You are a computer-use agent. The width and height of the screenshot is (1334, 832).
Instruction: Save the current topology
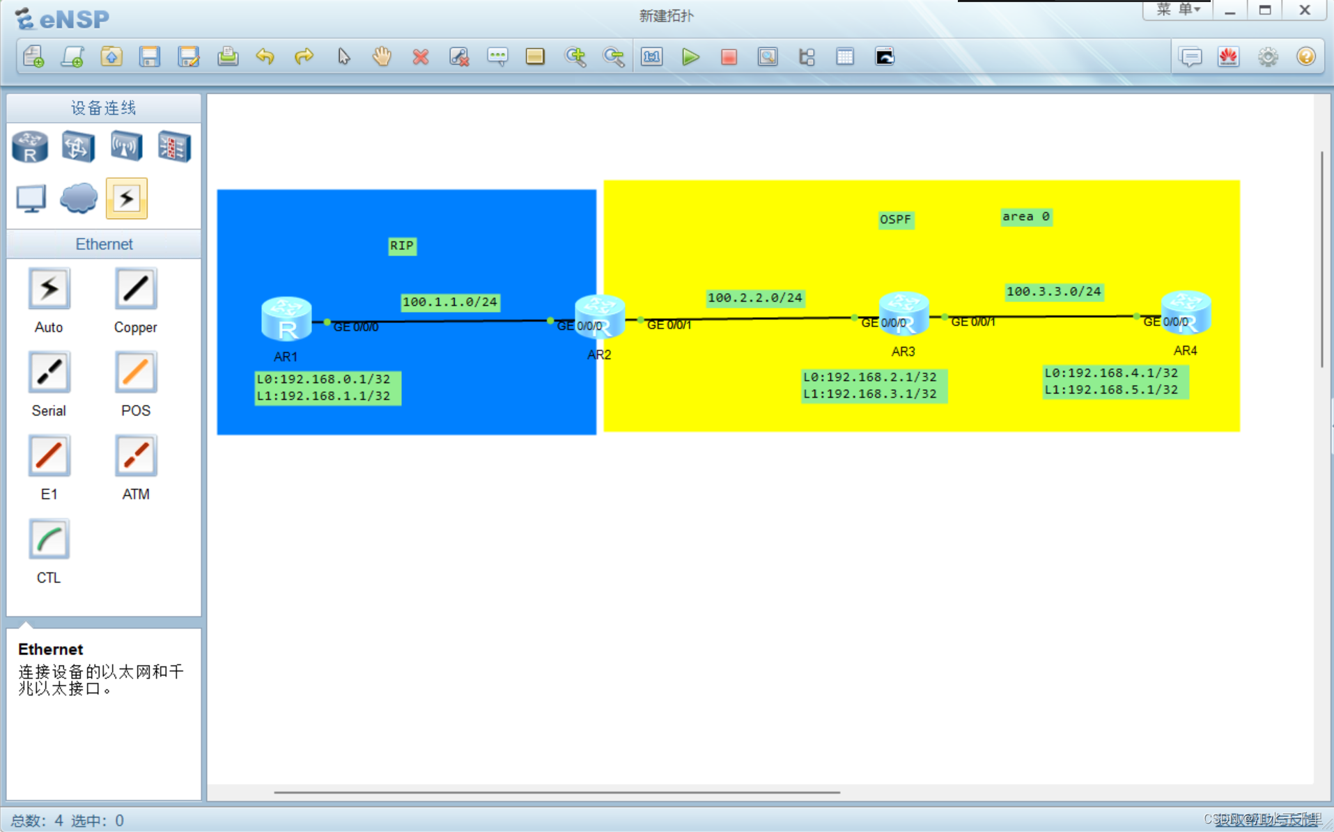(x=150, y=56)
